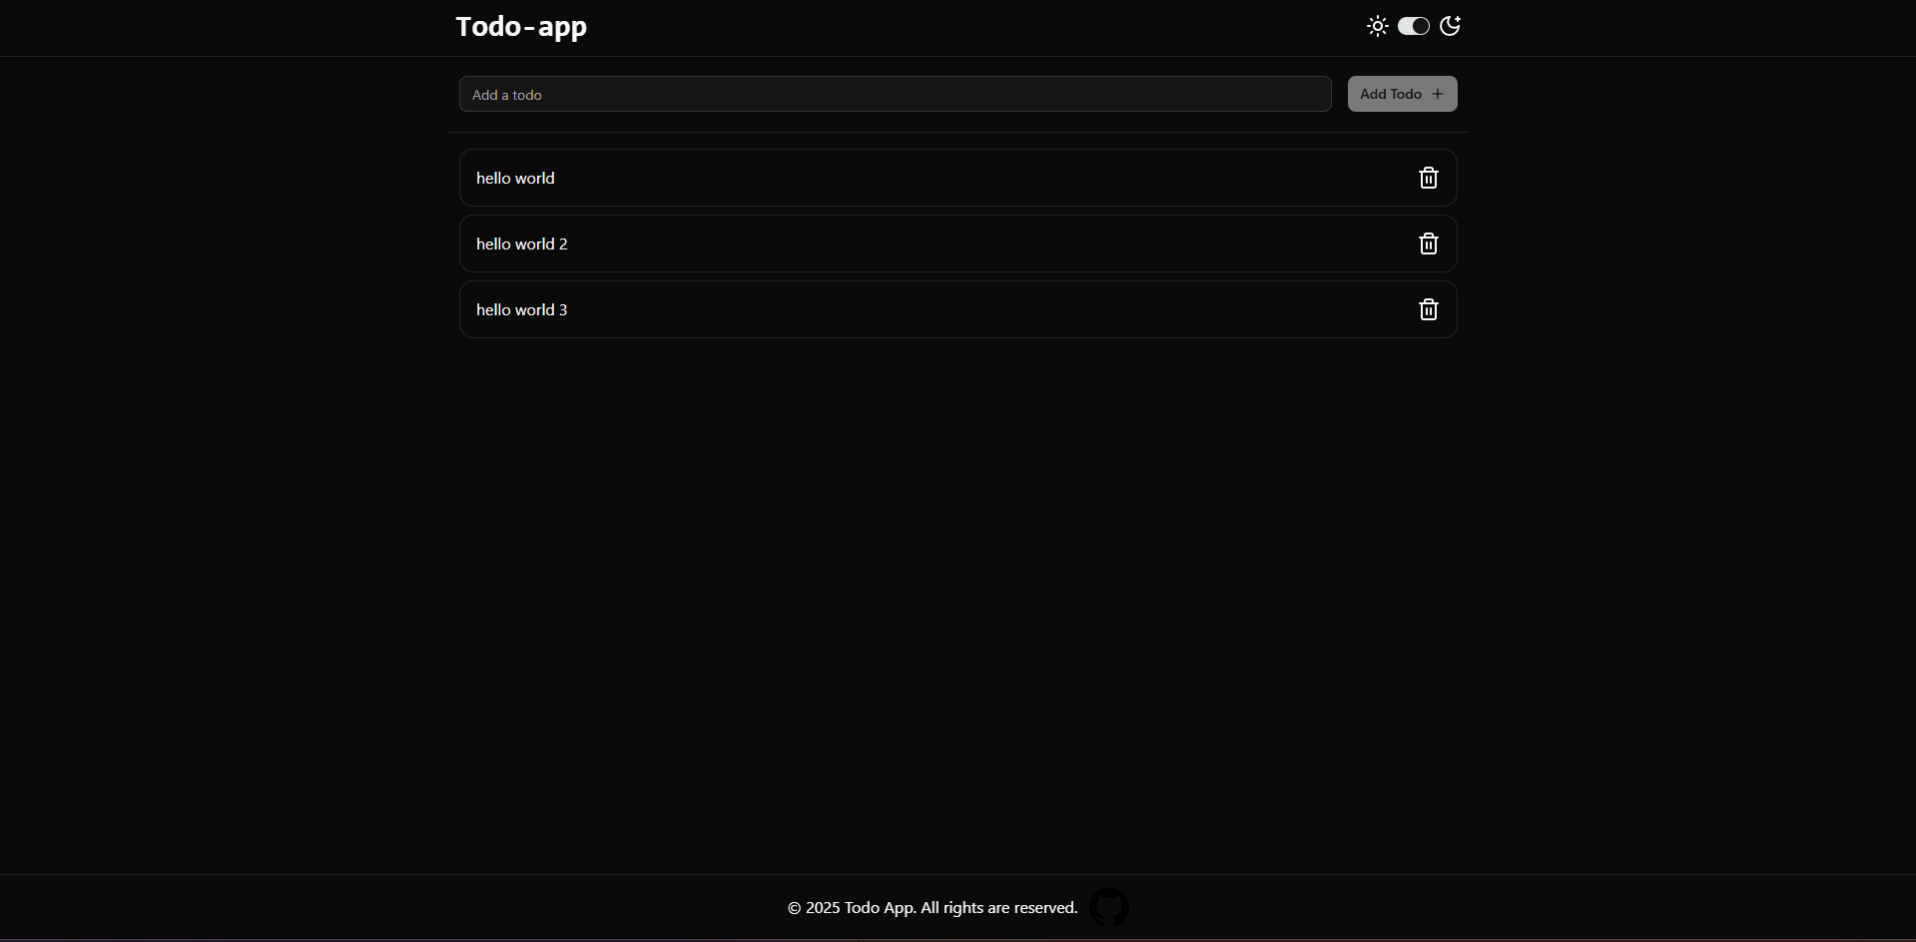Image resolution: width=1916 pixels, height=942 pixels.
Task: Click empty middle of first todo card
Action: click(958, 178)
